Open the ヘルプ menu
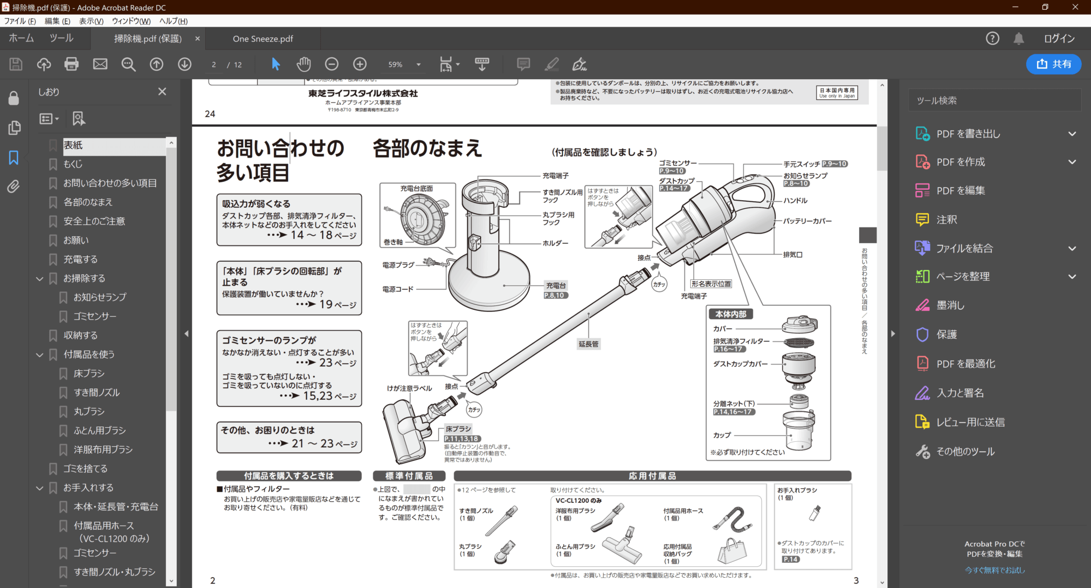Viewport: 1091px width, 588px height. coord(174,21)
